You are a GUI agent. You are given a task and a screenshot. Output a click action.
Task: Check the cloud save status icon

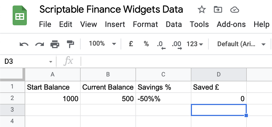click(235, 10)
